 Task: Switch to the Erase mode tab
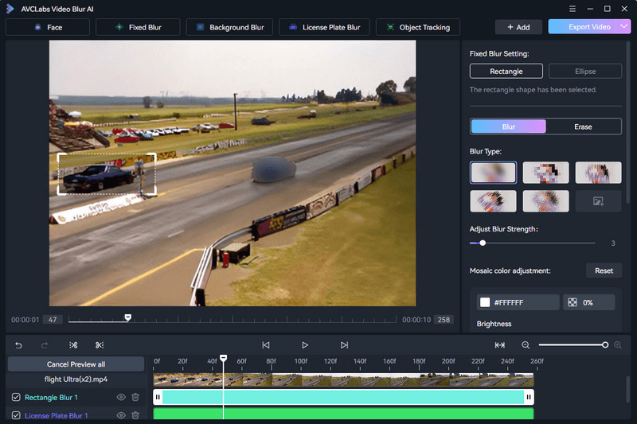(x=583, y=126)
